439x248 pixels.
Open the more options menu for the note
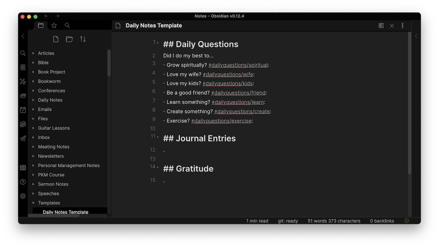point(402,26)
